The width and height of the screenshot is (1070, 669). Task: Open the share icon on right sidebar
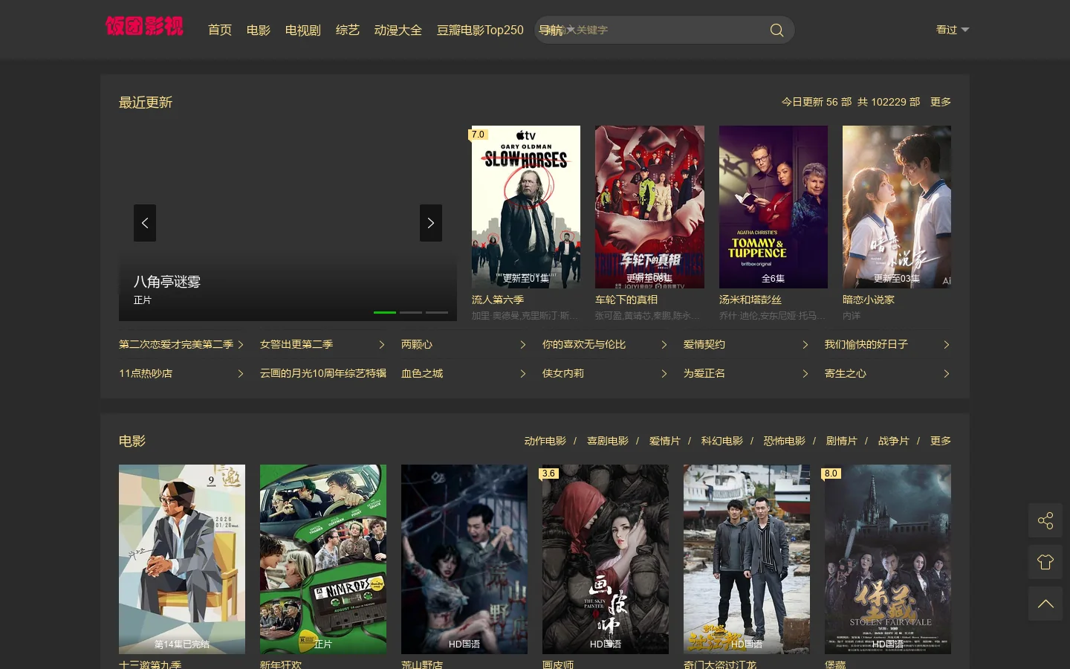click(1045, 520)
